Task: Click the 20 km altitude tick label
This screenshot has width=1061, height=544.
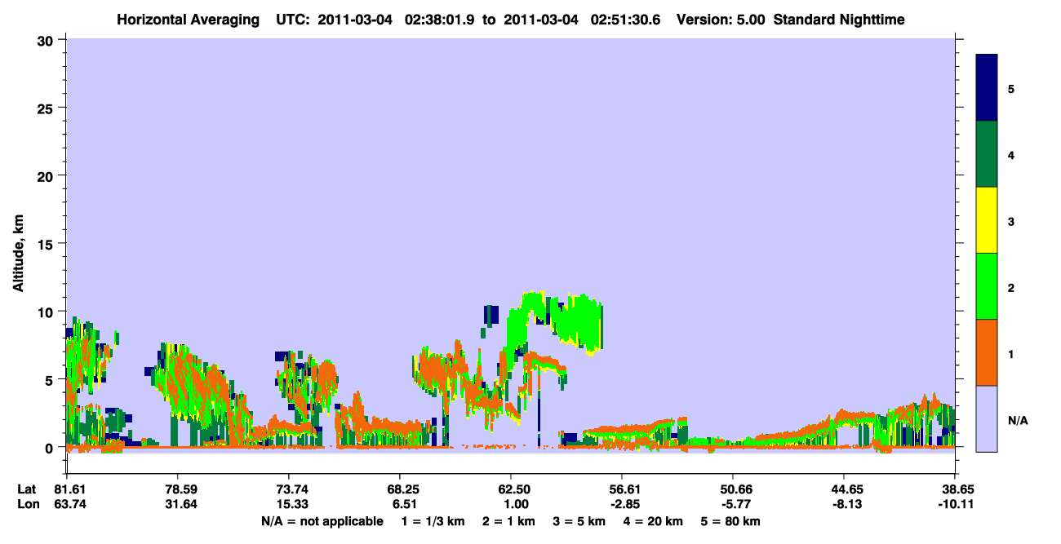Action: point(47,175)
